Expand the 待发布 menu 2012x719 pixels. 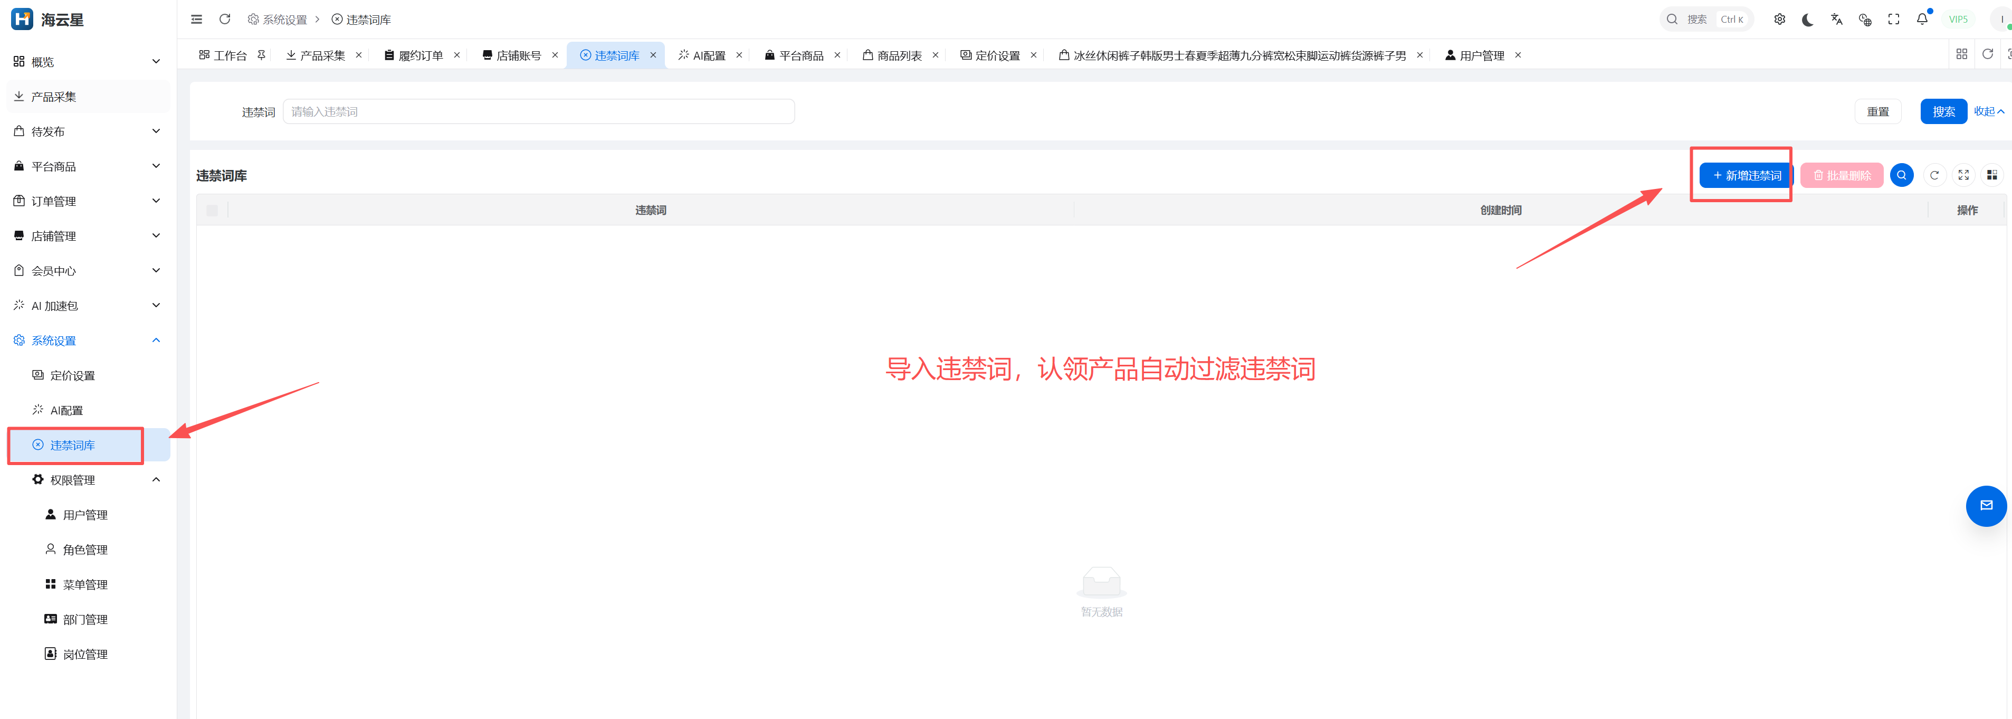[88, 131]
